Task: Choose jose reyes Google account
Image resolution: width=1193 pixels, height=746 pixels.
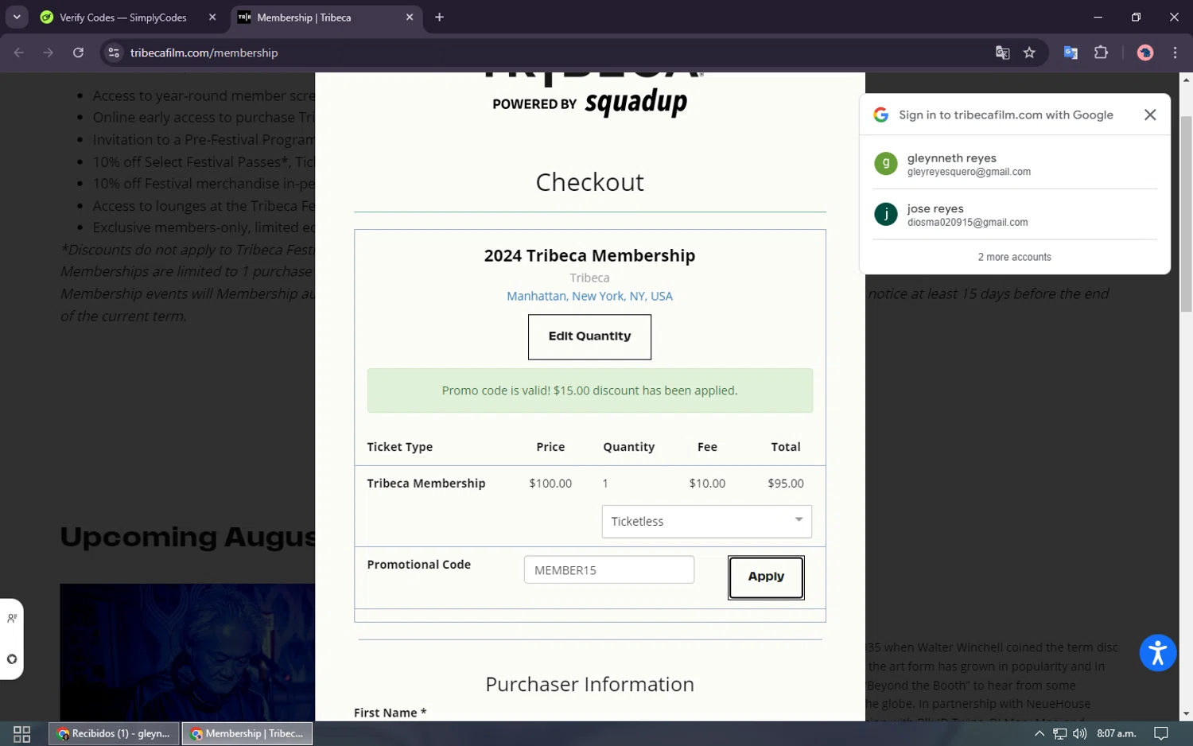Action: pos(1015,215)
